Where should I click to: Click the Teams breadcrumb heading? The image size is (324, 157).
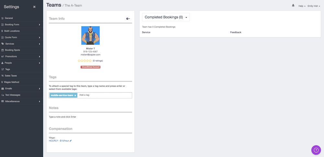tap(53, 5)
